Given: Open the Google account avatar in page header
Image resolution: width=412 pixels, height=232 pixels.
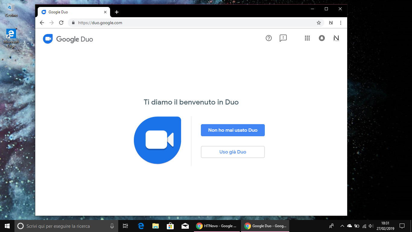Looking at the screenshot, I should click(336, 38).
